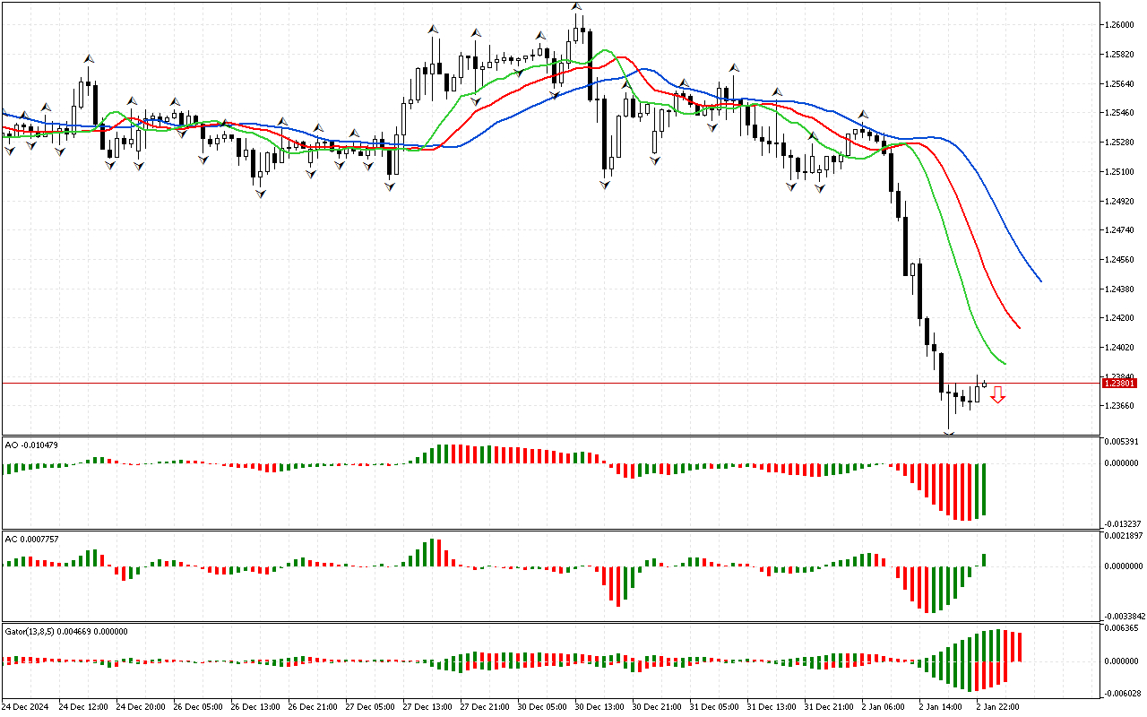Click the 2 Jan 22:00 time label
The image size is (1147, 717).
coord(998,707)
